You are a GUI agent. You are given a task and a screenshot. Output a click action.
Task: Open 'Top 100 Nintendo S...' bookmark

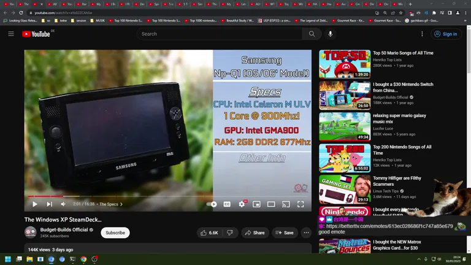click(x=129, y=20)
